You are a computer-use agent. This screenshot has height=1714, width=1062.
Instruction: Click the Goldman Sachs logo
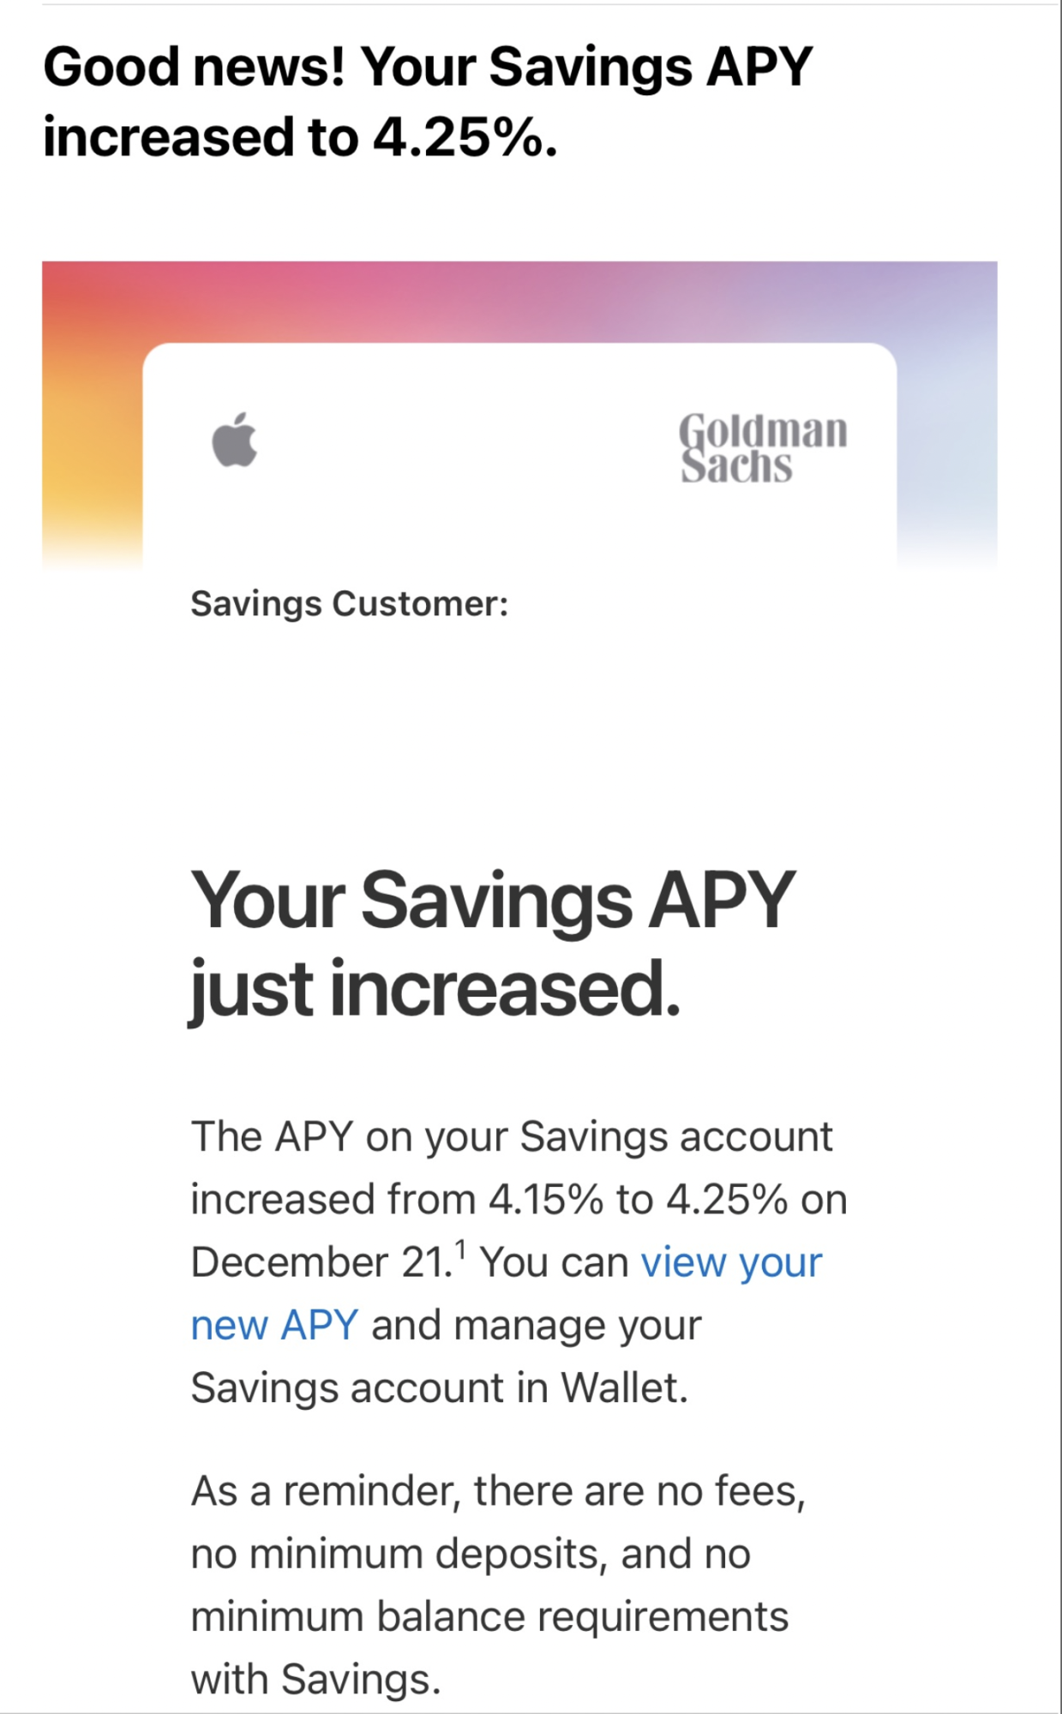pyautogui.click(x=763, y=448)
